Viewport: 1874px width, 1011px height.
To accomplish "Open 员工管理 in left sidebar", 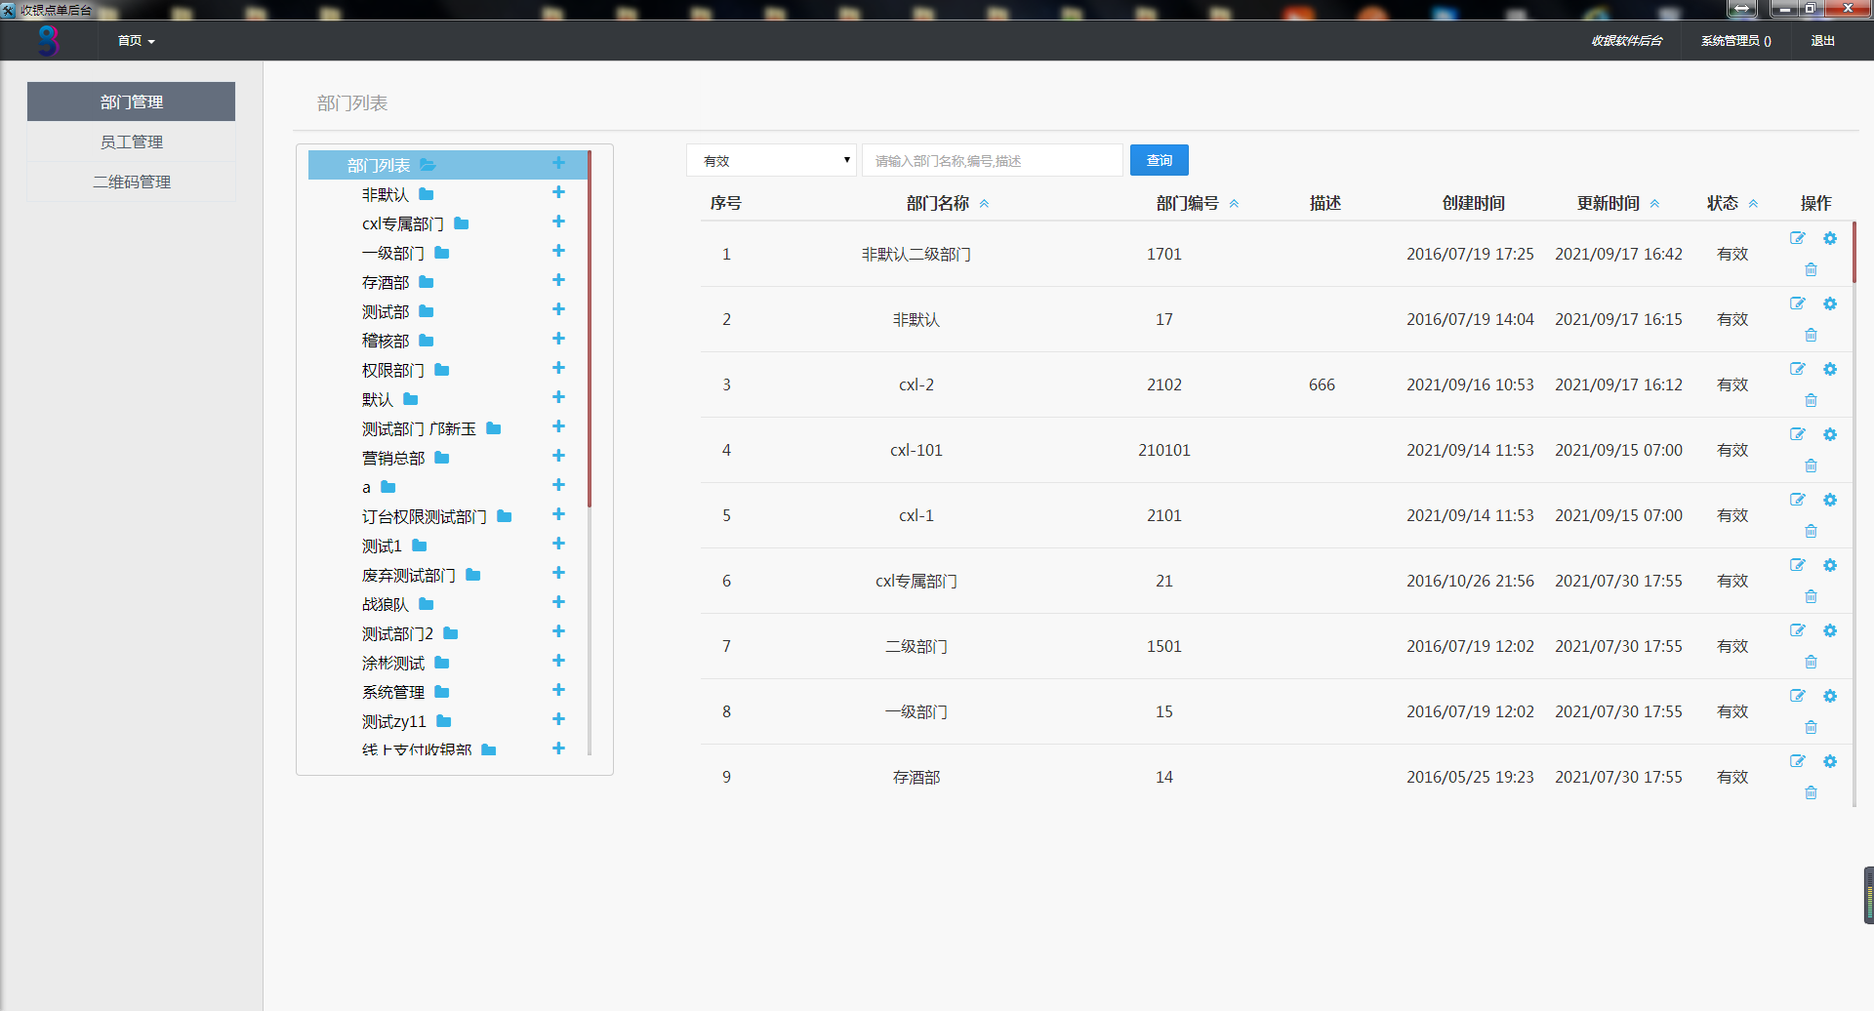I will click(x=131, y=142).
